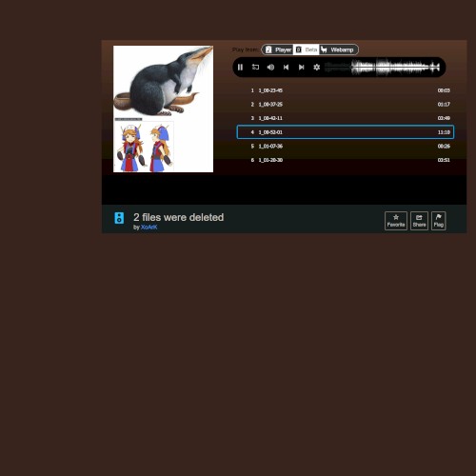This screenshot has width=476, height=476.
Task: Play track 3 in the playlist
Action: pyautogui.click(x=346, y=118)
